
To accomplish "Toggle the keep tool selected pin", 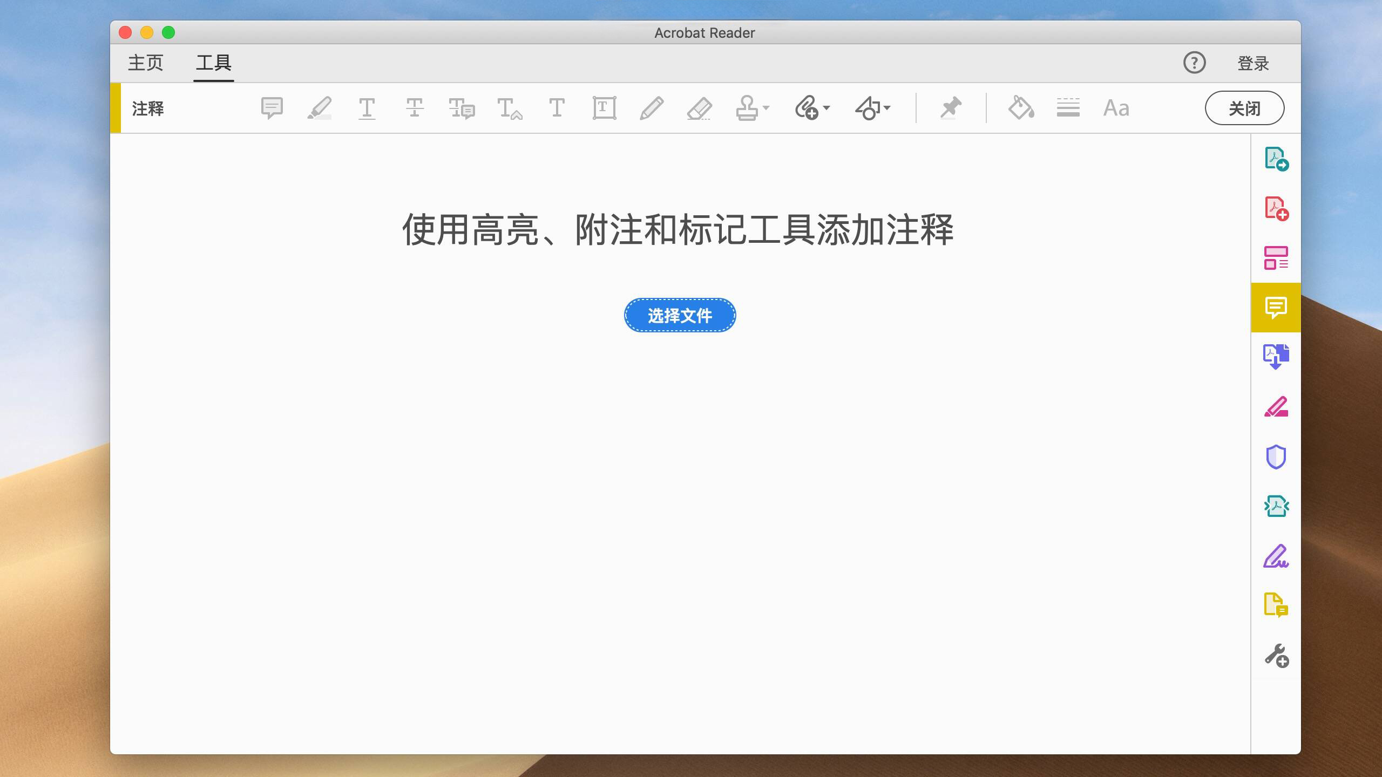I will tap(951, 108).
